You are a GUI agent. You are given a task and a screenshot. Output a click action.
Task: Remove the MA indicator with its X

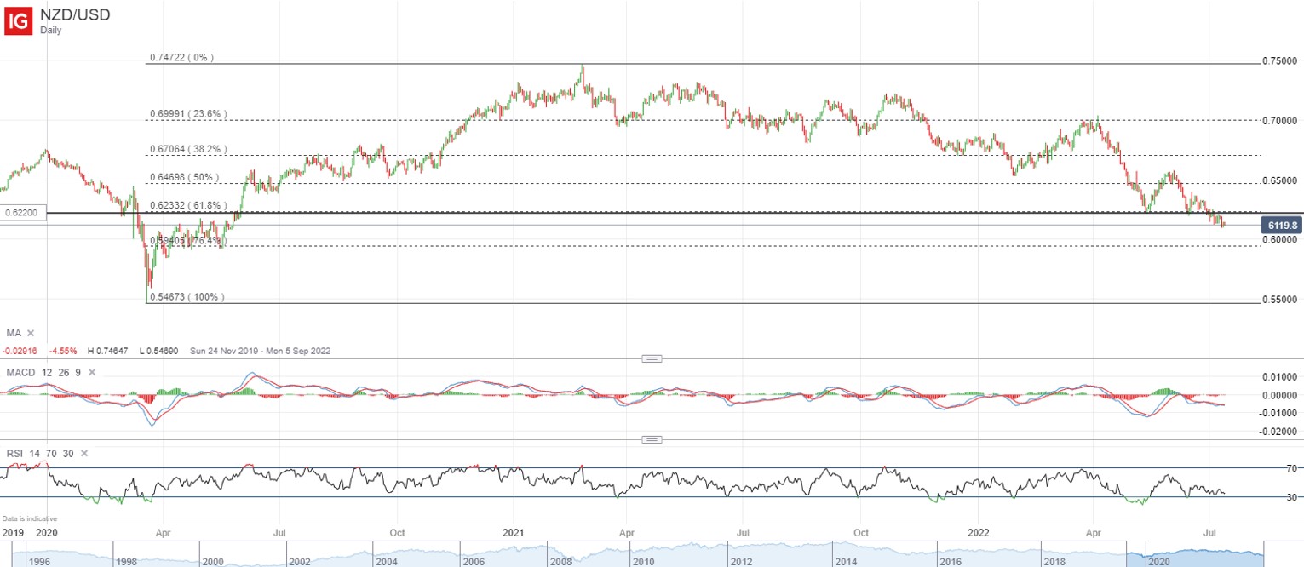(x=31, y=333)
